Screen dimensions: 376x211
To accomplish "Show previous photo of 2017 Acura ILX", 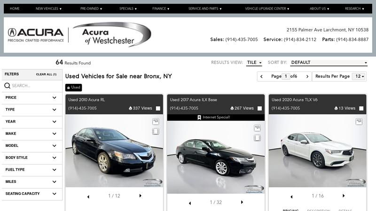I will 190,203.
